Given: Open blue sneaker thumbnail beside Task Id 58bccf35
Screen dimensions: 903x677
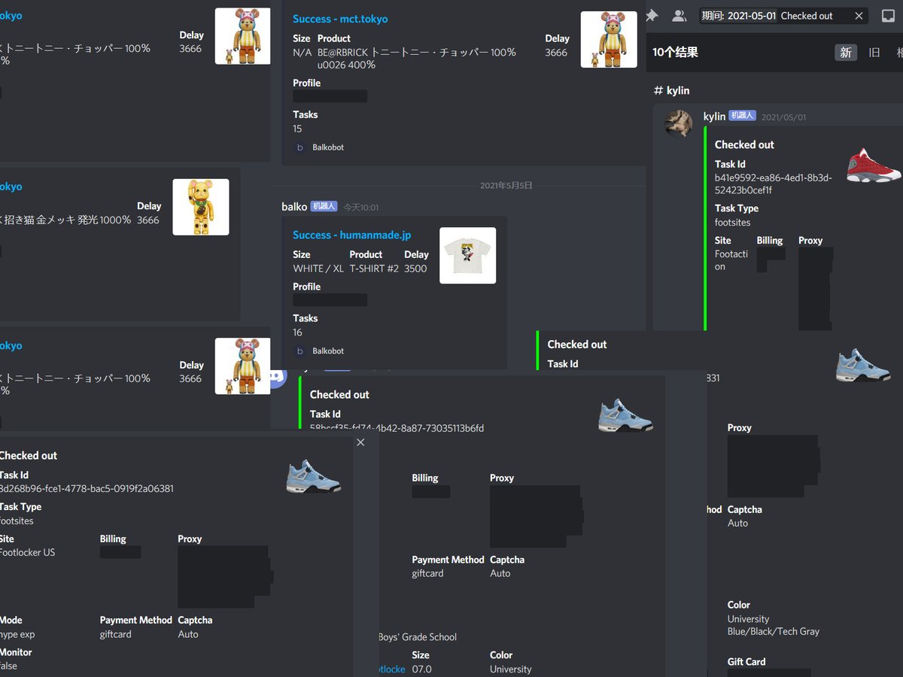Looking at the screenshot, I should [x=625, y=415].
